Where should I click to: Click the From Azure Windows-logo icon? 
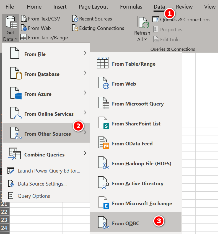(16, 93)
